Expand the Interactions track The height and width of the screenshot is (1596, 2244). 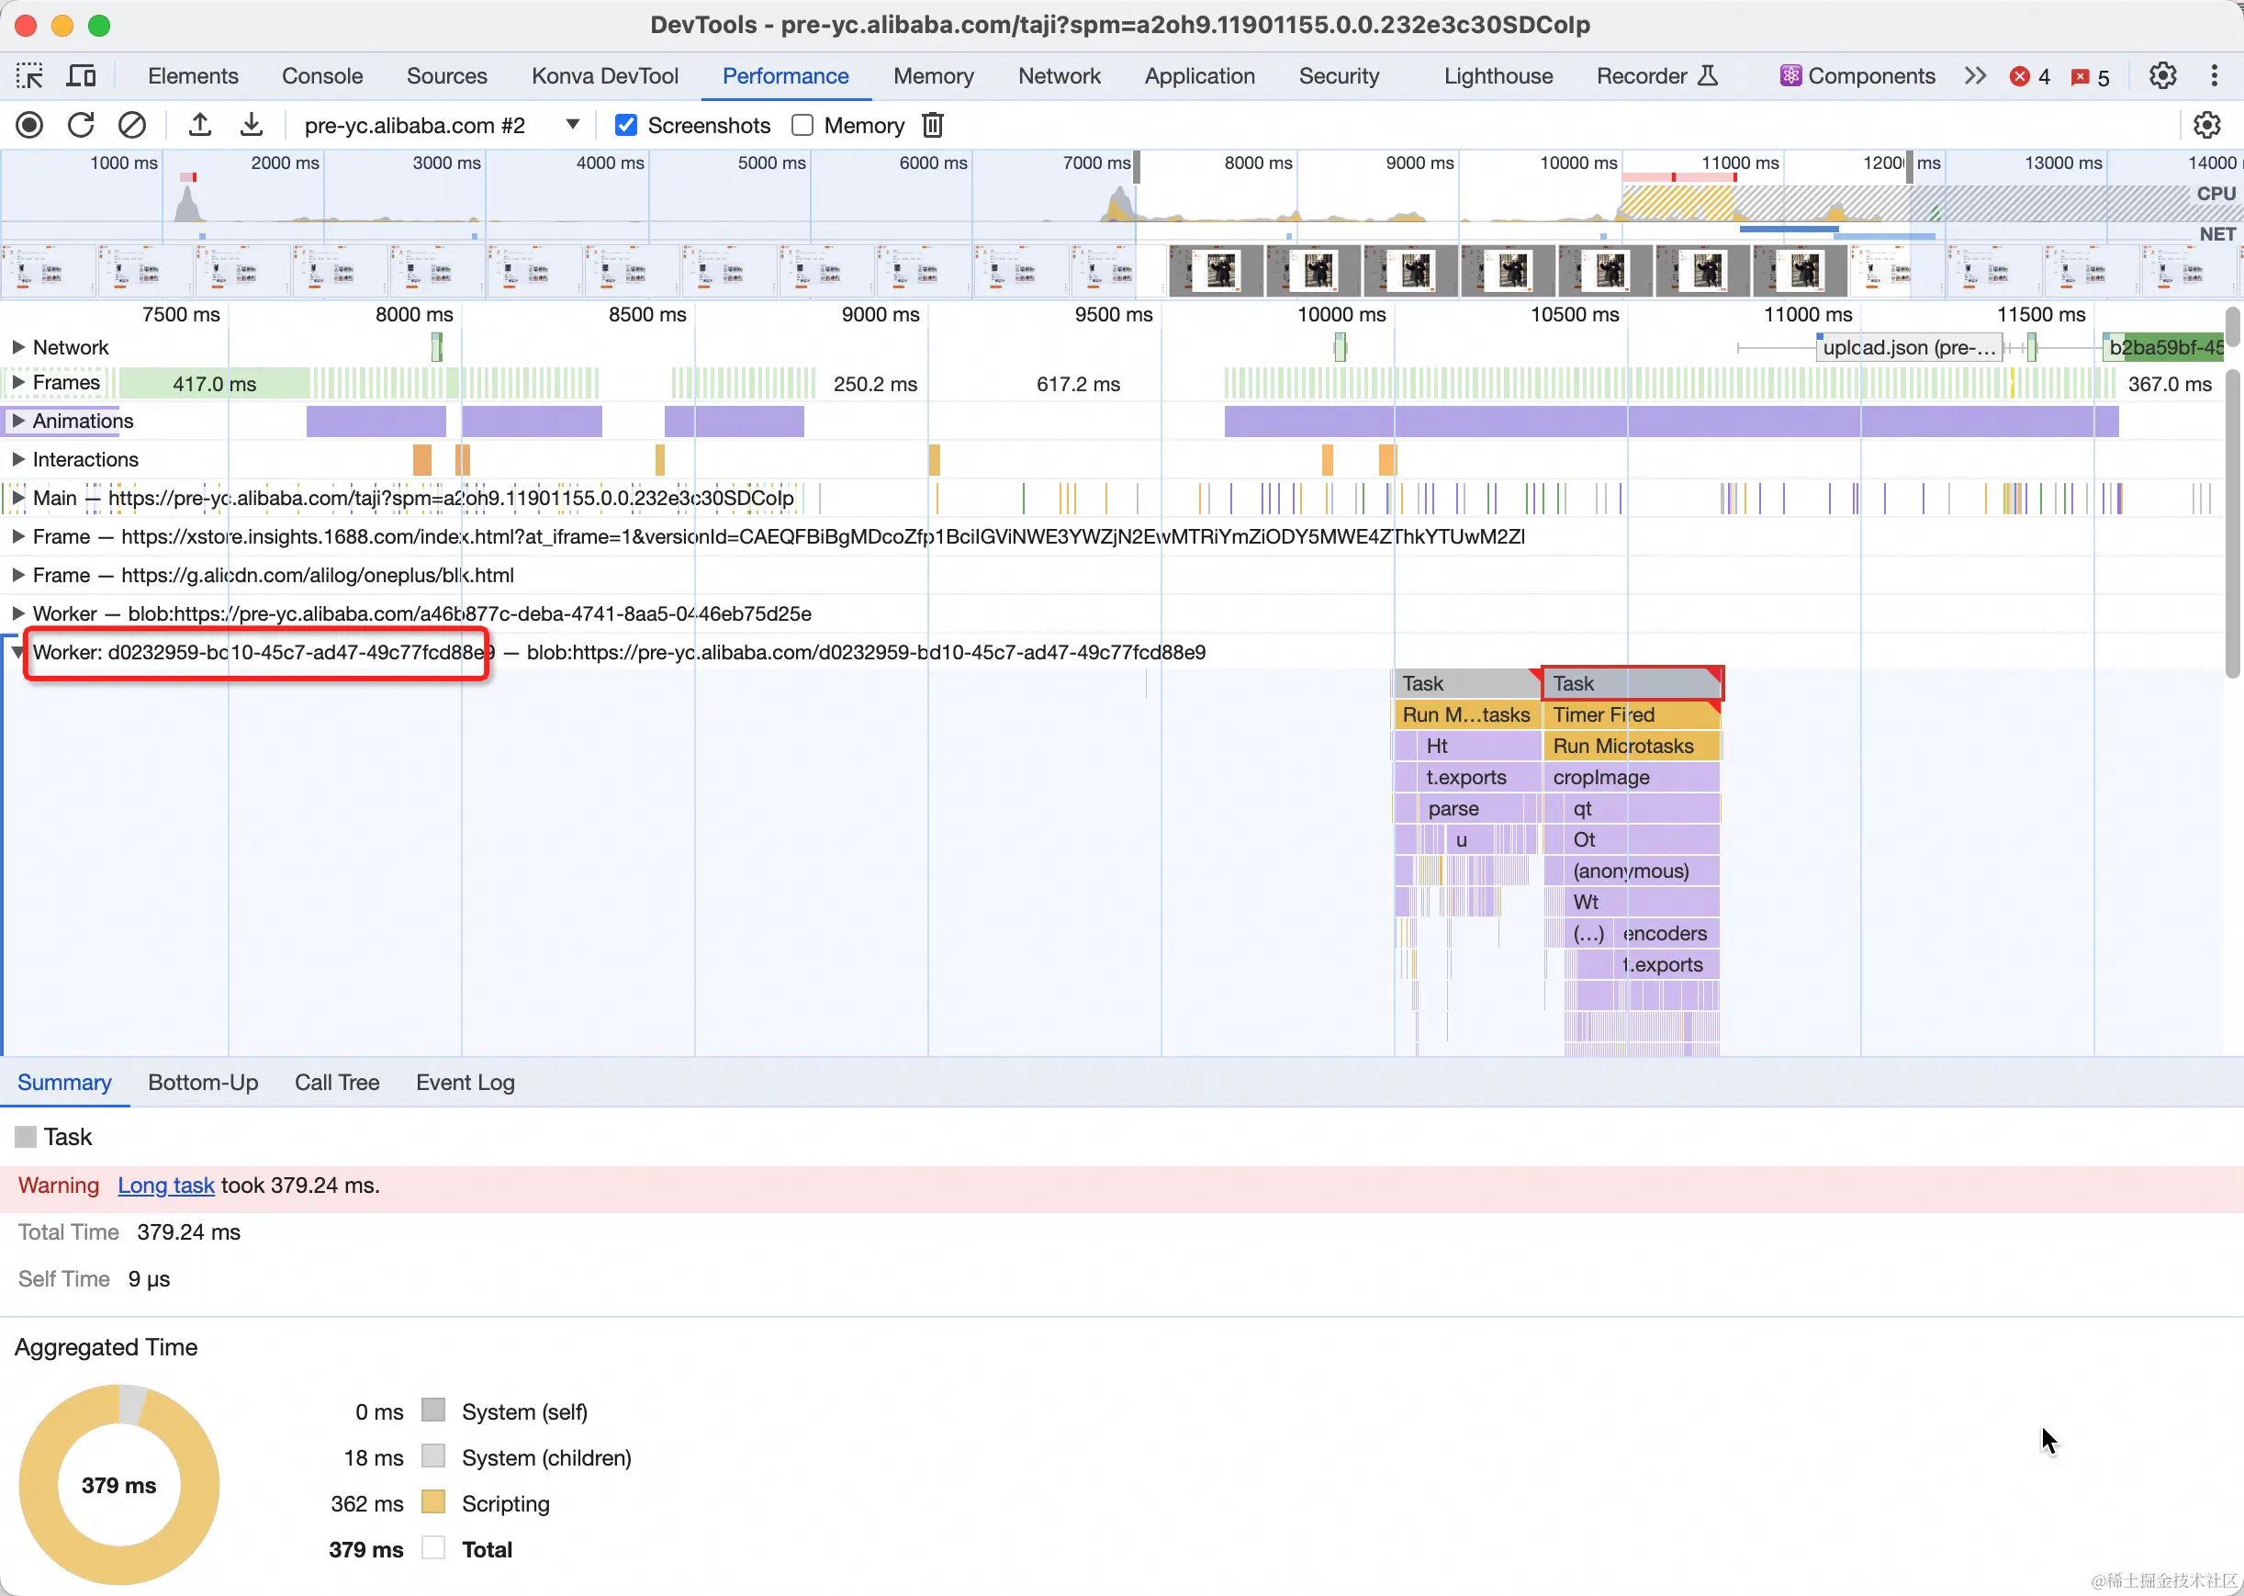pos(17,459)
